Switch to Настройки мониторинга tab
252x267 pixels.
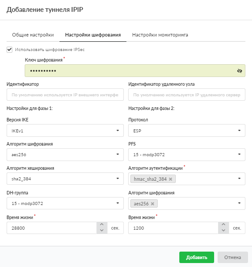pyautogui.click(x=160, y=35)
